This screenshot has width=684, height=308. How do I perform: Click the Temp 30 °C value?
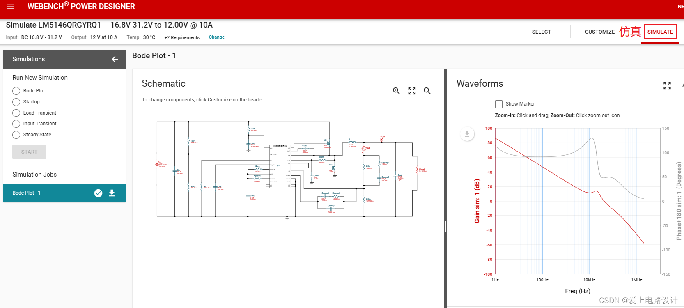(x=149, y=37)
